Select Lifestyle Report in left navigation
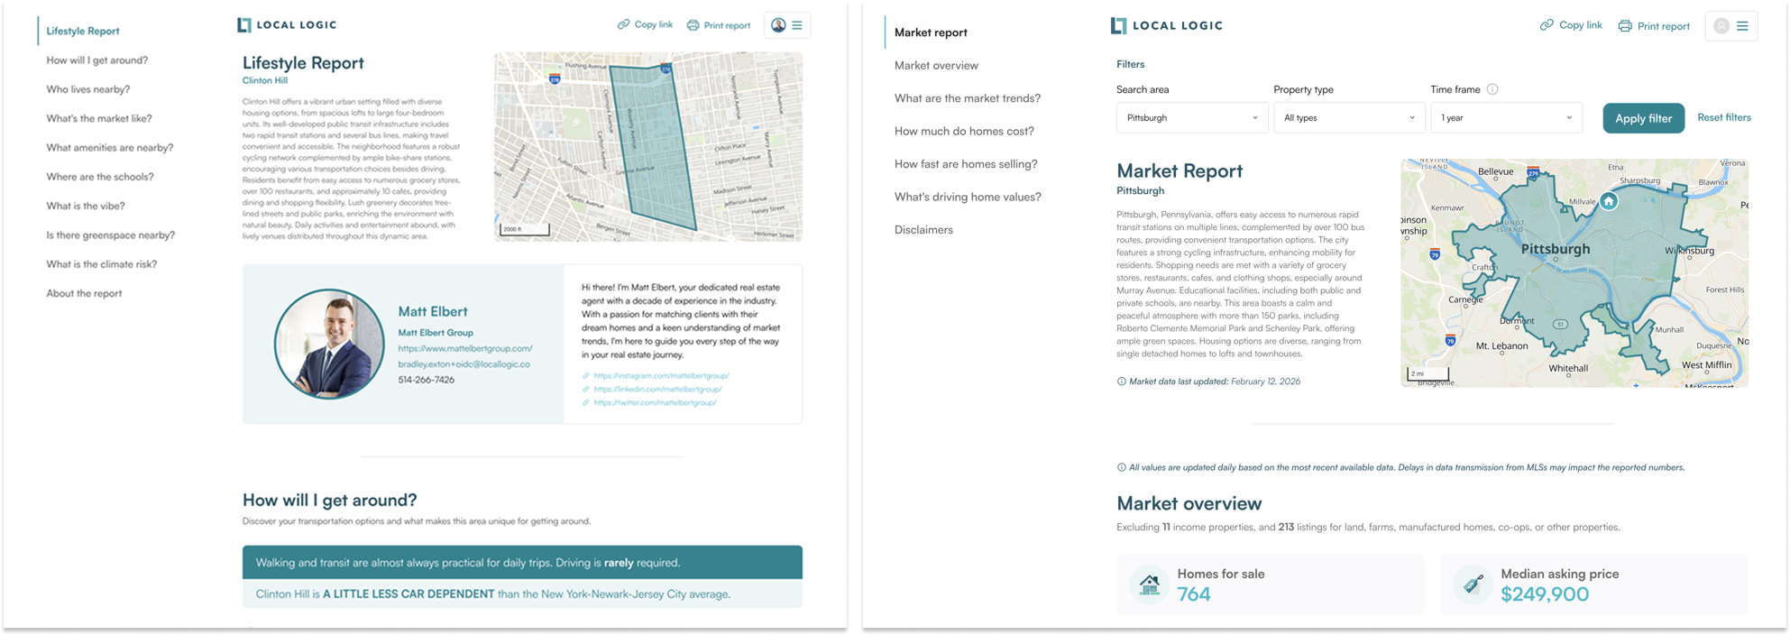Viewport: 1790px width, 635px height. point(83,31)
